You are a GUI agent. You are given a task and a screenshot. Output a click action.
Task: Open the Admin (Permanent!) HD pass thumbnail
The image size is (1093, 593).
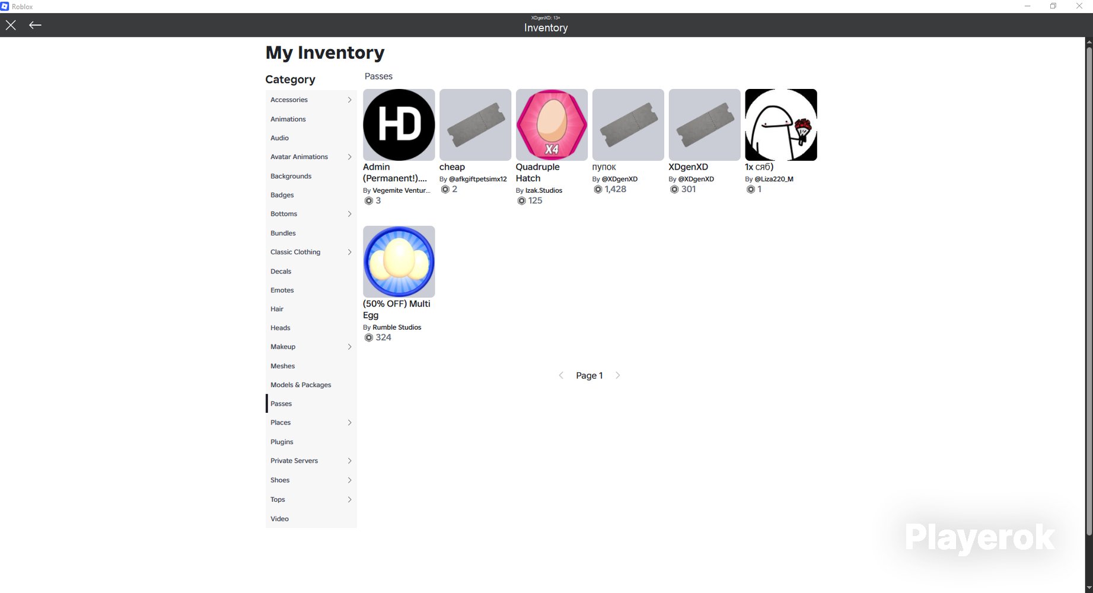(399, 125)
